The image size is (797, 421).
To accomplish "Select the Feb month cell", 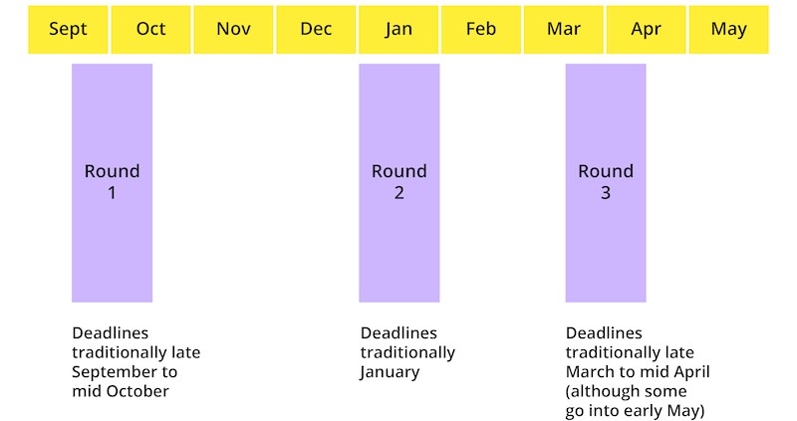I will coord(481,29).
